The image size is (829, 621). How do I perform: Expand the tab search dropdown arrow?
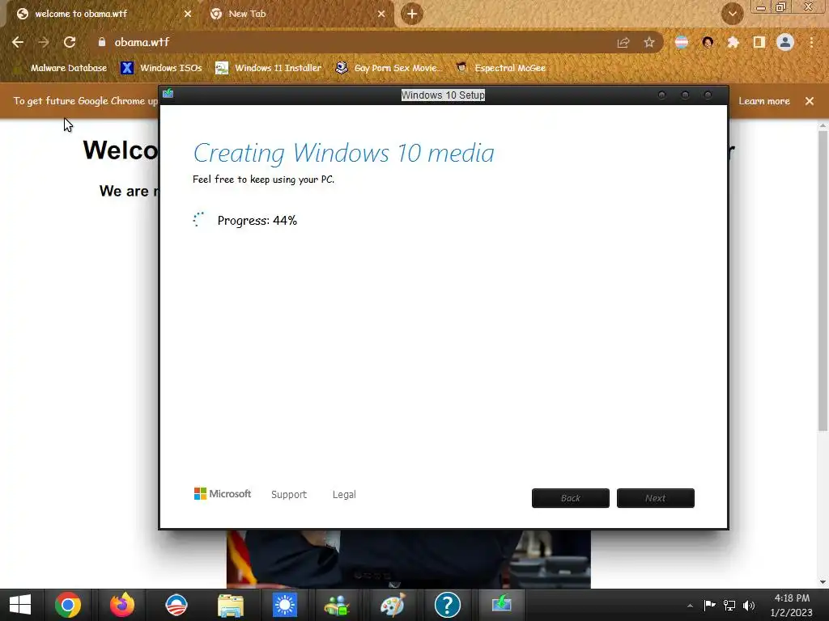[732, 14]
